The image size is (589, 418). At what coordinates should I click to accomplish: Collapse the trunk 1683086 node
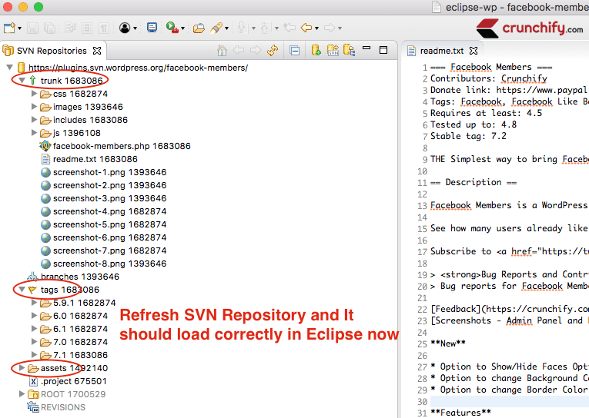[22, 80]
